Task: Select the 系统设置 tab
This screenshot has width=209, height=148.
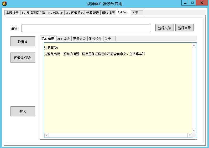Action: coord(95,39)
